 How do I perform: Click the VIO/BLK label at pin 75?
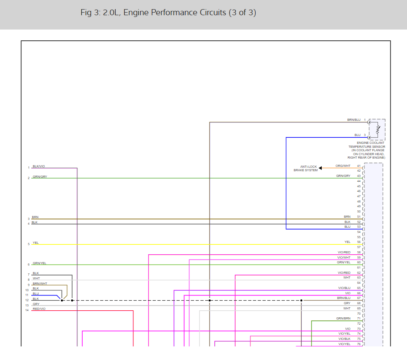tap(344, 339)
